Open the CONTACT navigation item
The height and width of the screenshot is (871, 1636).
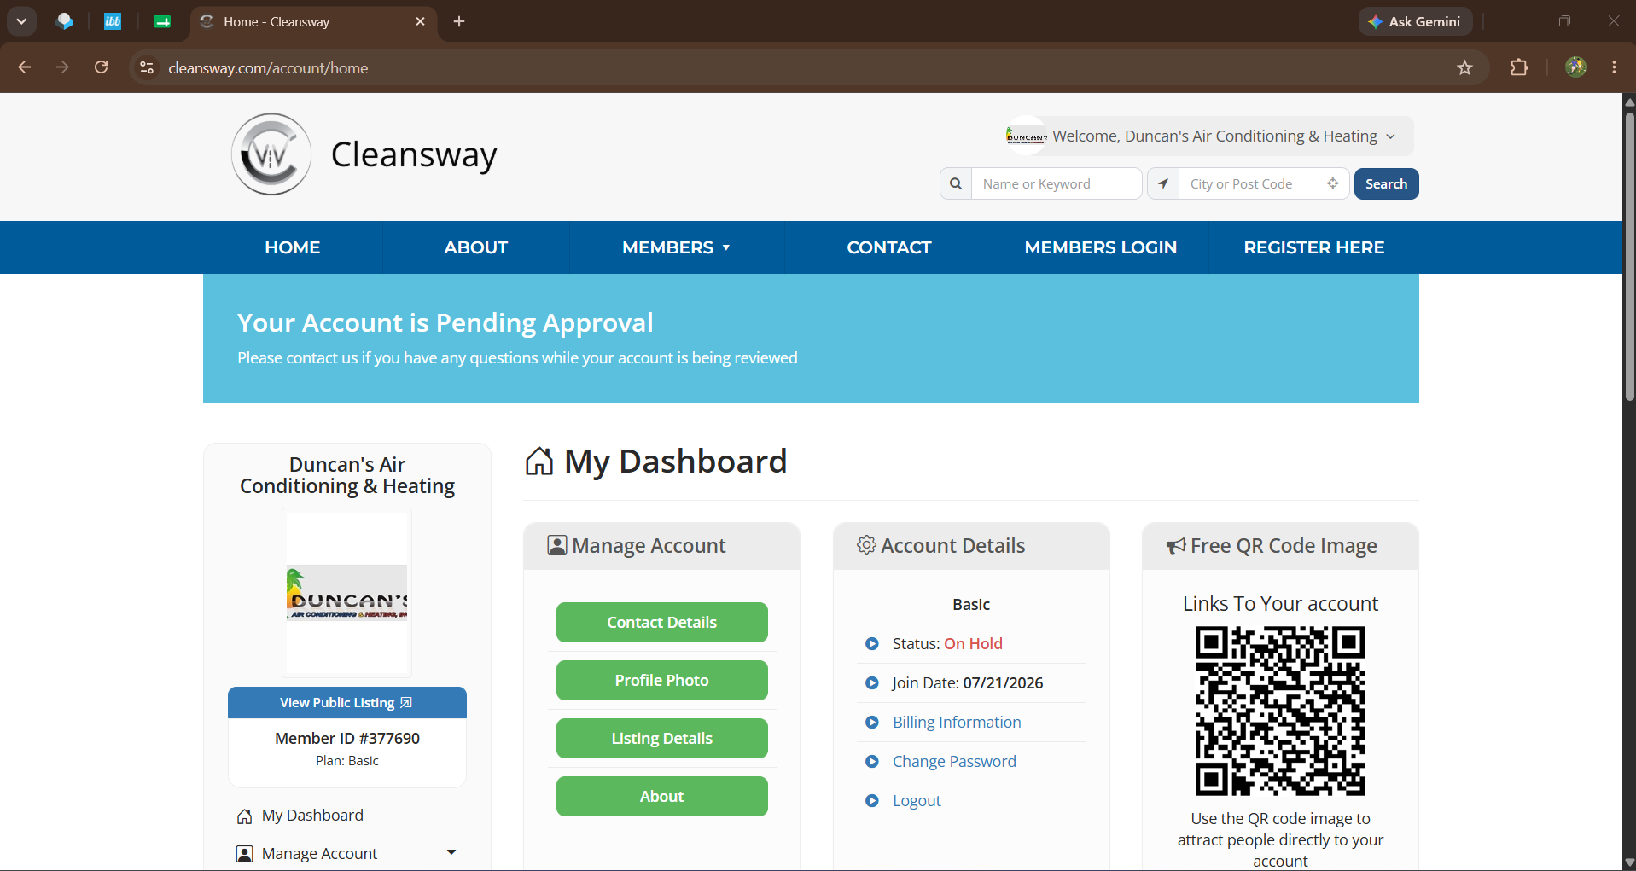(x=889, y=247)
